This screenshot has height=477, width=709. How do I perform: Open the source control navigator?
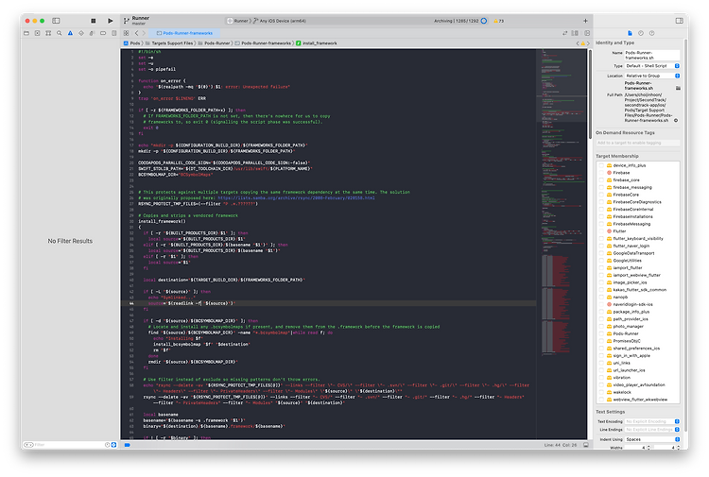(37, 33)
